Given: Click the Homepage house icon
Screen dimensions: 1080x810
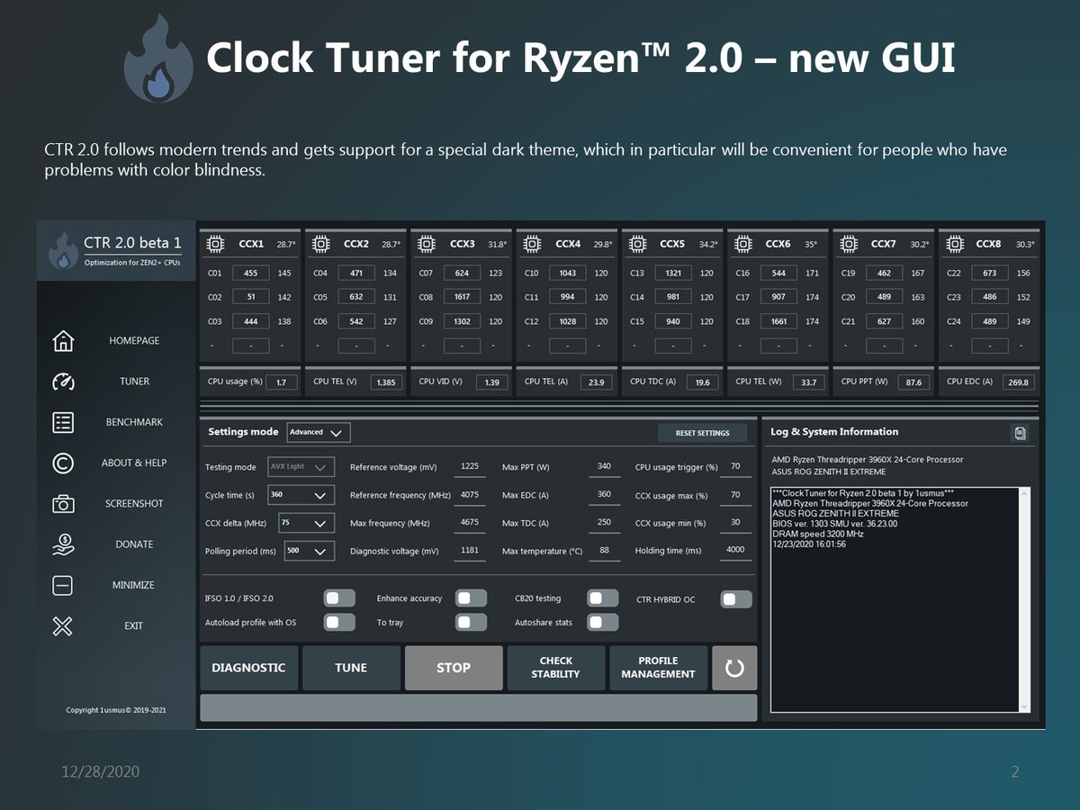Looking at the screenshot, I should [63, 341].
